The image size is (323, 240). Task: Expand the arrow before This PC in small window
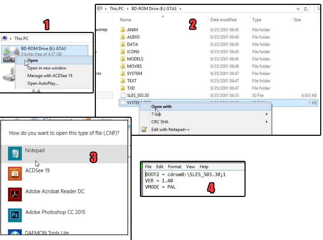click(x=11, y=39)
